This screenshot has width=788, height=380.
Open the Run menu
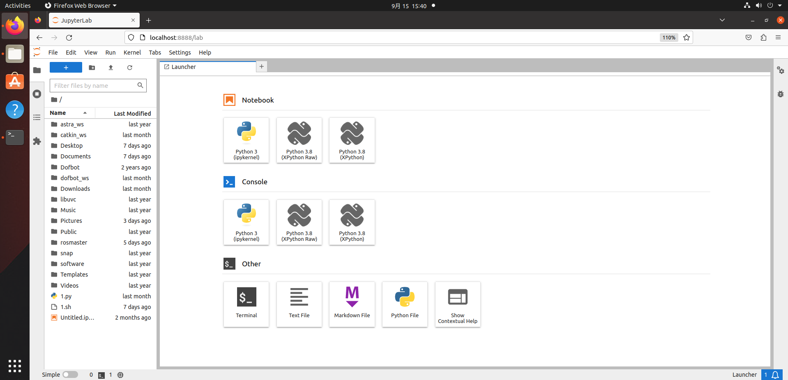tap(111, 53)
